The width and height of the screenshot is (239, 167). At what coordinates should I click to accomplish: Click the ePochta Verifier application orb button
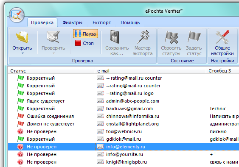tap(17, 15)
